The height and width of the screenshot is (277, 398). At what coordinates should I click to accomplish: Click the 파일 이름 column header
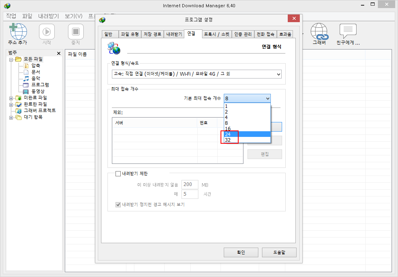(x=77, y=54)
